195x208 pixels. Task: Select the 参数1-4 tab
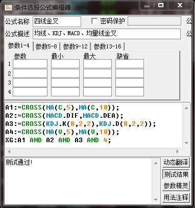tap(19, 46)
